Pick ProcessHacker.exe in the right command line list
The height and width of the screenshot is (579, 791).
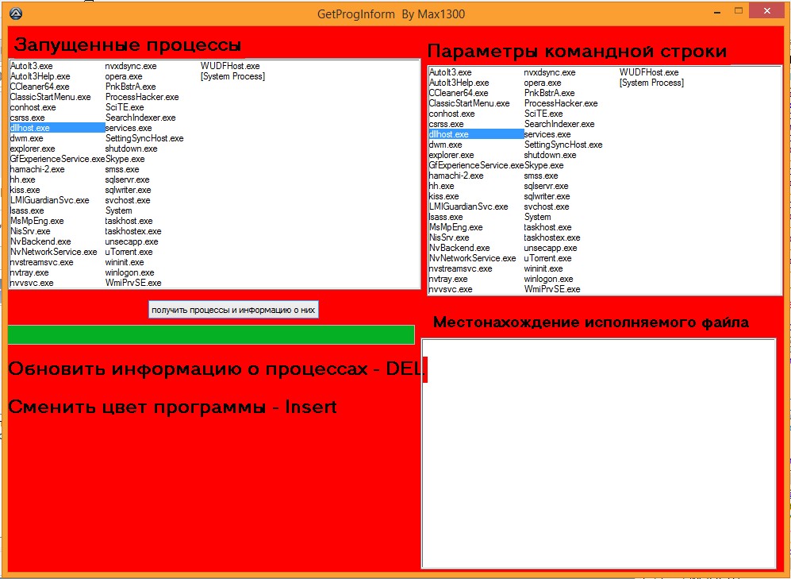click(x=561, y=103)
